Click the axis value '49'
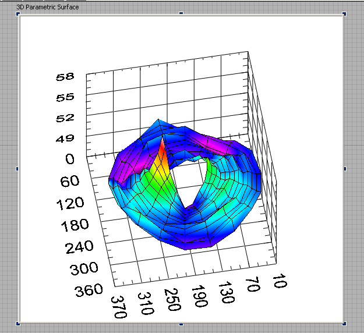The width and height of the screenshot is (364, 333). (65, 139)
